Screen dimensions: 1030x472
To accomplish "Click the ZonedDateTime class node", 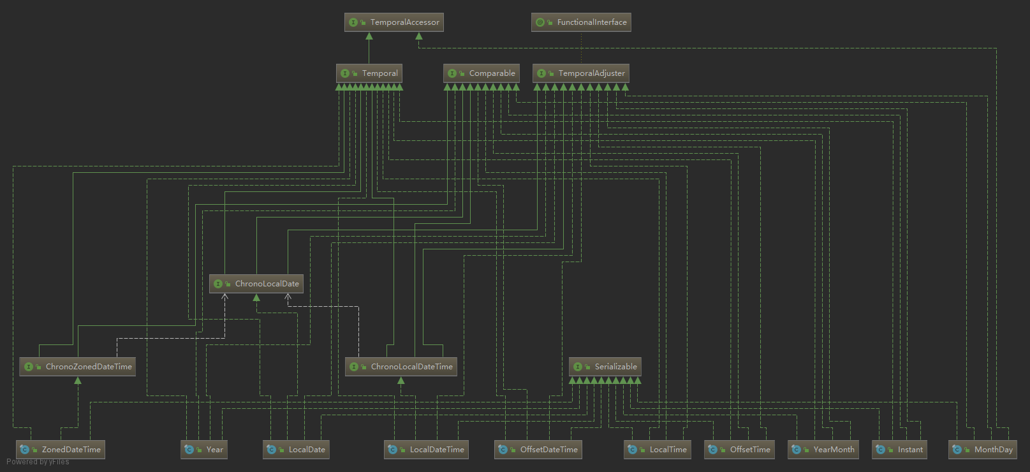I will click(61, 450).
